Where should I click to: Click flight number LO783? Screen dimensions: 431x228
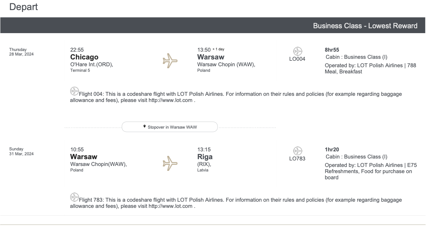pyautogui.click(x=297, y=159)
